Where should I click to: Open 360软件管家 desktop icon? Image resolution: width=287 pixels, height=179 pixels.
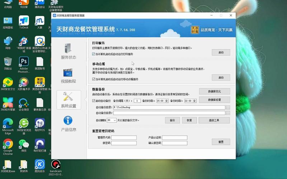(x=8, y=104)
